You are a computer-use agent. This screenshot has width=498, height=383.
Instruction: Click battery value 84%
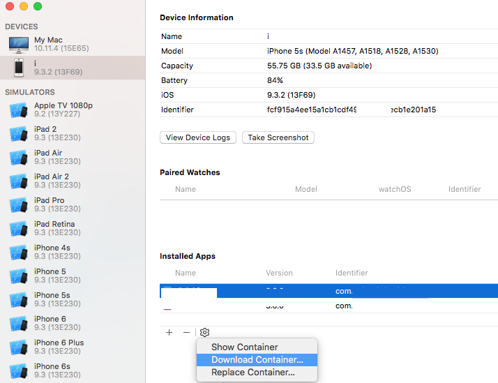tap(275, 80)
